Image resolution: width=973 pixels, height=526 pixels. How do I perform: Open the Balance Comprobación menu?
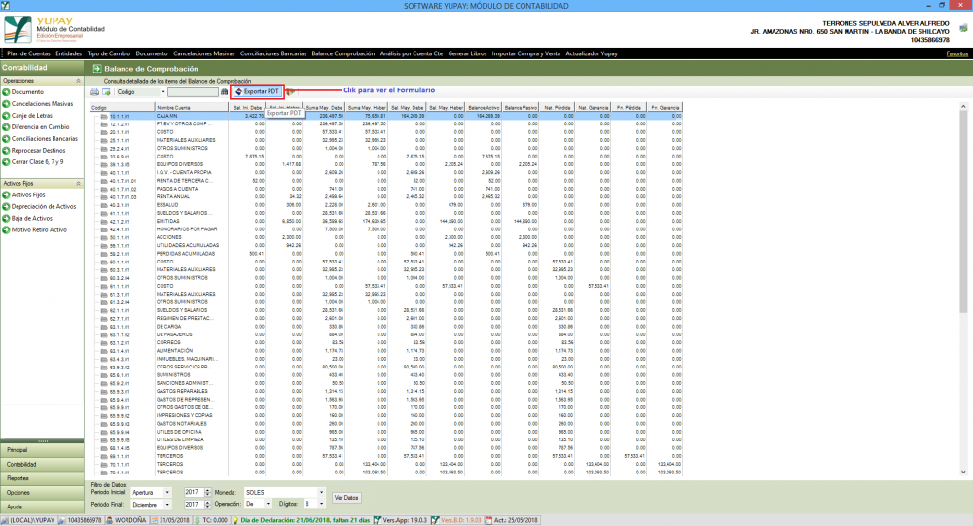point(343,53)
